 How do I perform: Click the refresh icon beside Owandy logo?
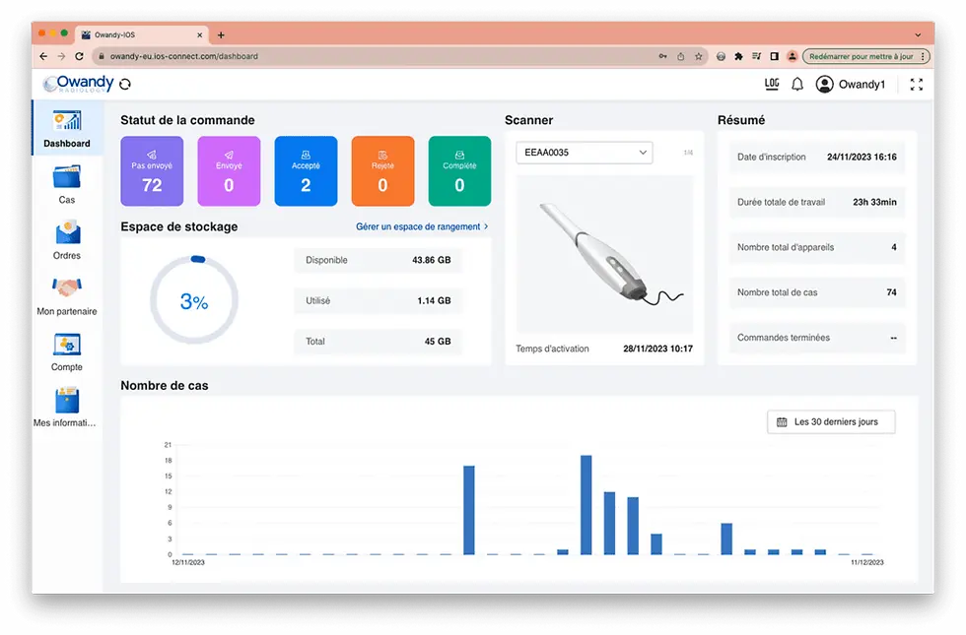click(125, 85)
